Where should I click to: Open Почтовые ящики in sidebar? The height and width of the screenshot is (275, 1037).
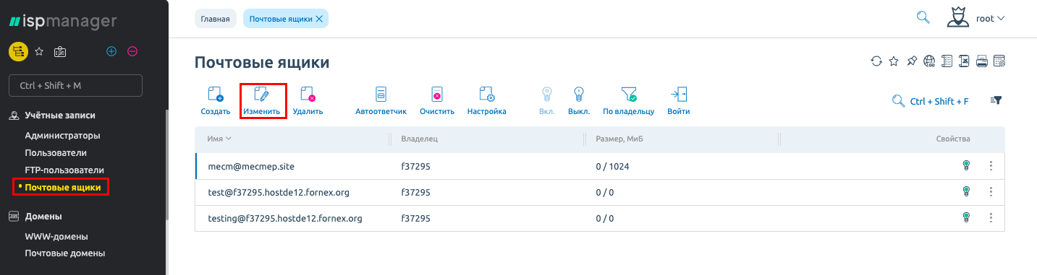coord(63,188)
